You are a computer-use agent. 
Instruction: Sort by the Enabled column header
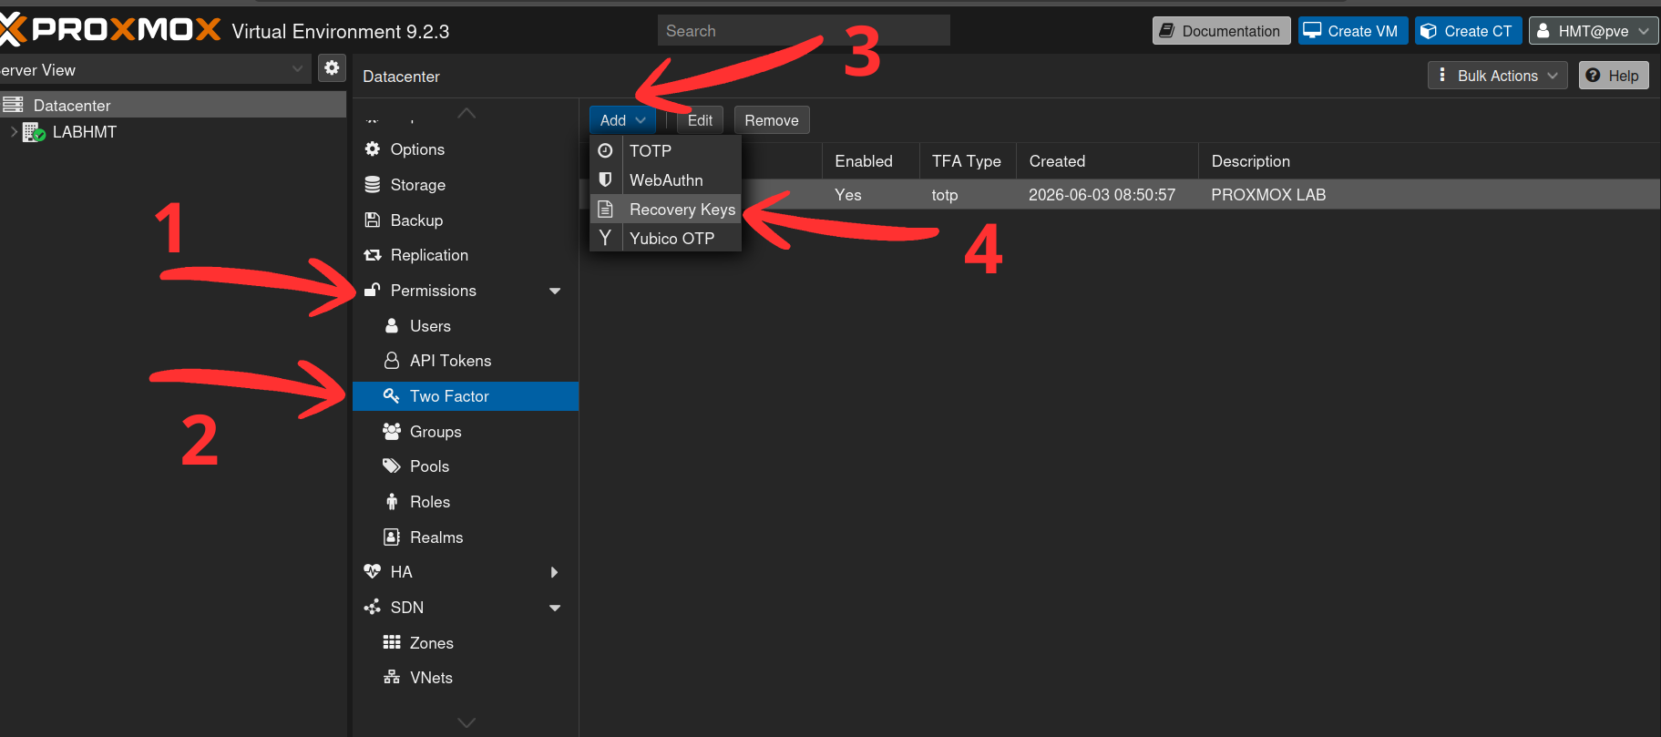[870, 161]
